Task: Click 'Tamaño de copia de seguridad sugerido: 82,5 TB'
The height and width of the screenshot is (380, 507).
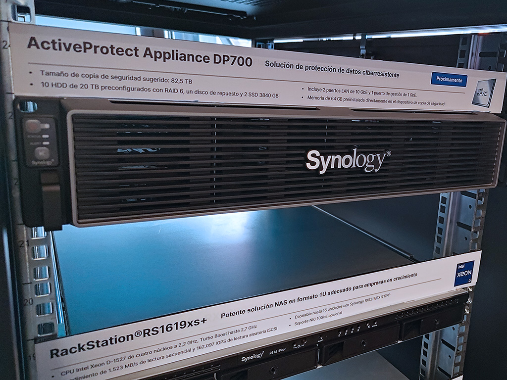Action: (x=116, y=77)
